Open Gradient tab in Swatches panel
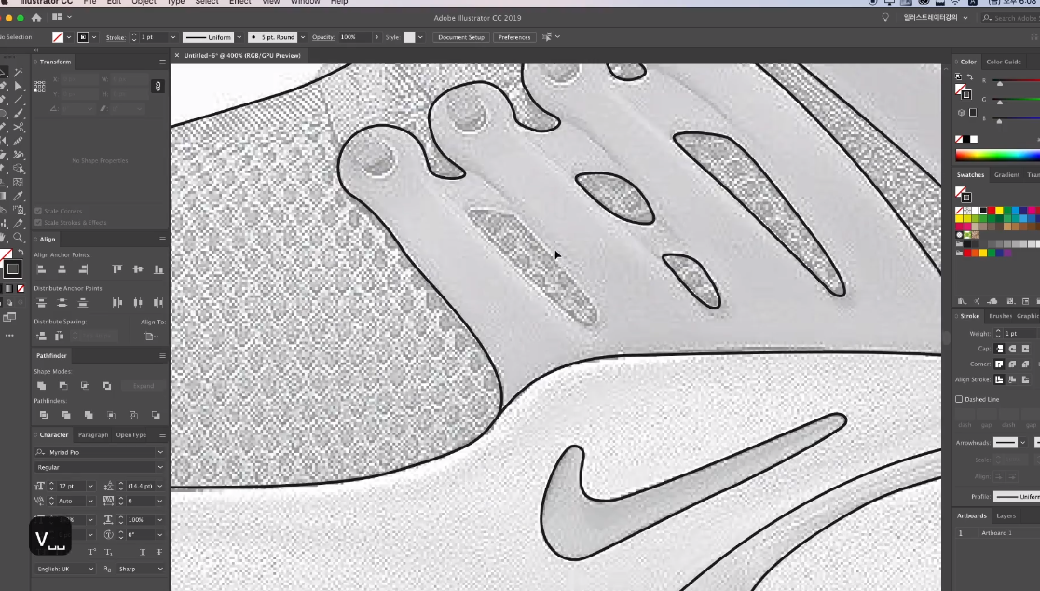The height and width of the screenshot is (591, 1040). pos(1006,175)
